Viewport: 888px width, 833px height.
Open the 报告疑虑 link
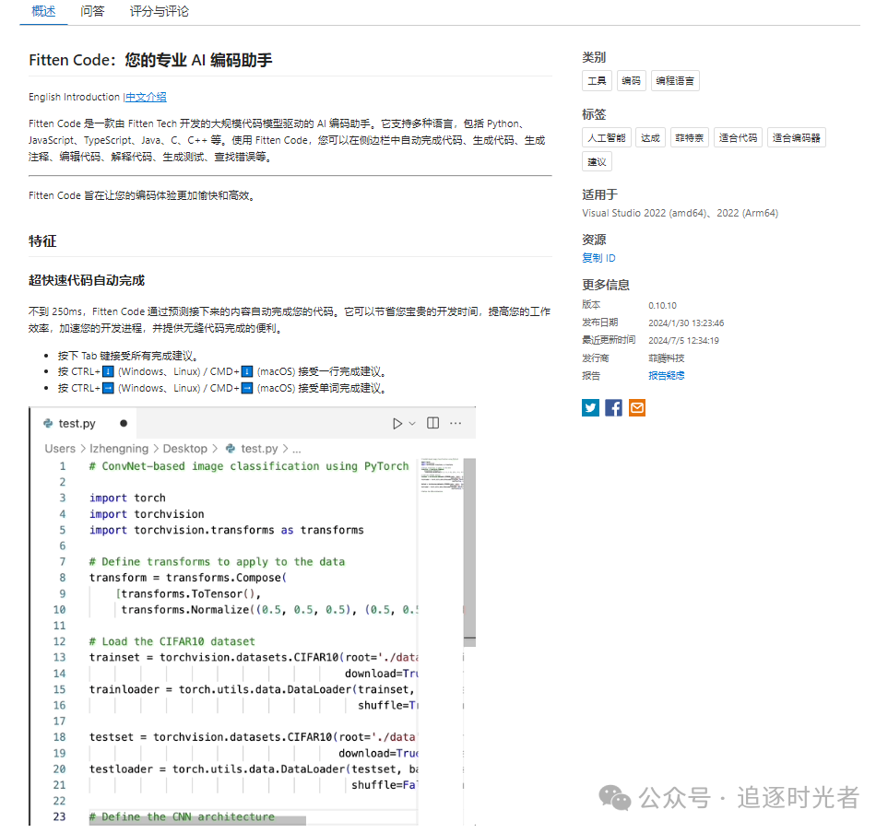point(666,375)
